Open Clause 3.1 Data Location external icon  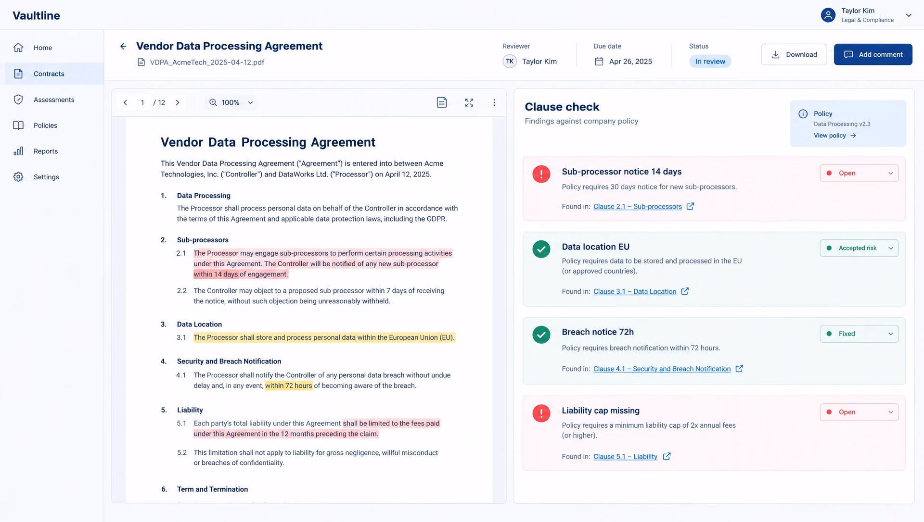coord(685,291)
